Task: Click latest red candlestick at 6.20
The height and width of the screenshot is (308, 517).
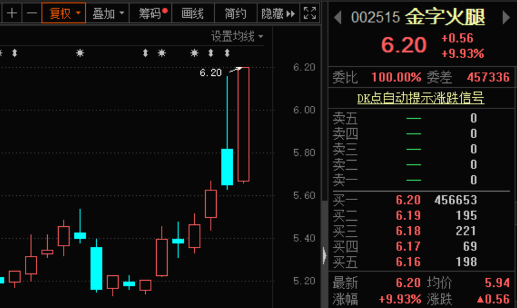Action: pos(243,125)
